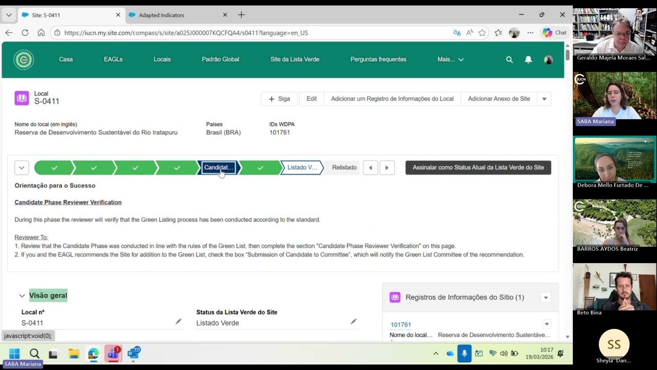Close the Adapted Indicators tab
This screenshot has height=370, width=657.
coord(225,15)
